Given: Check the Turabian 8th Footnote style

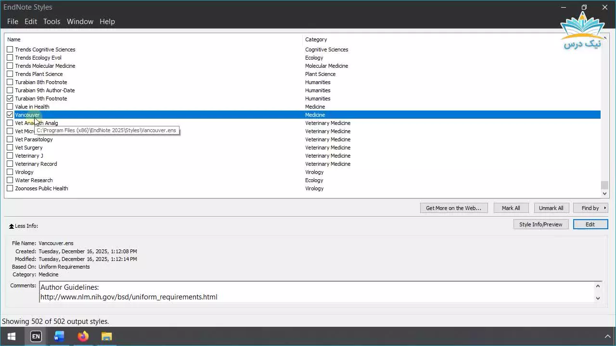Looking at the screenshot, I should pyautogui.click(x=10, y=82).
